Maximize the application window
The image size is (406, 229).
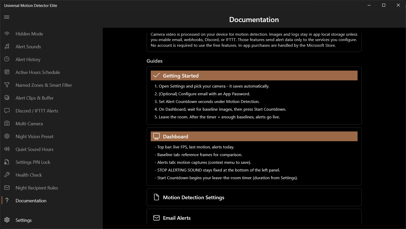point(384,5)
